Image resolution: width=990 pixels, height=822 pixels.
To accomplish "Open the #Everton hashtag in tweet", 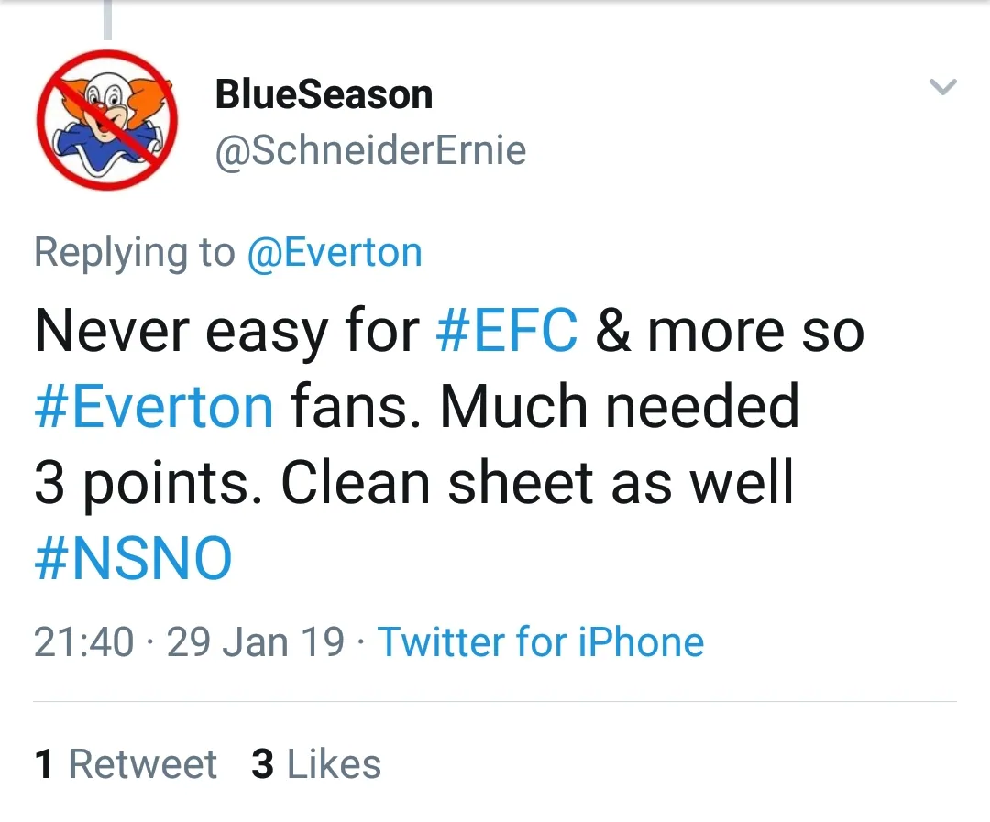I will point(154,406).
